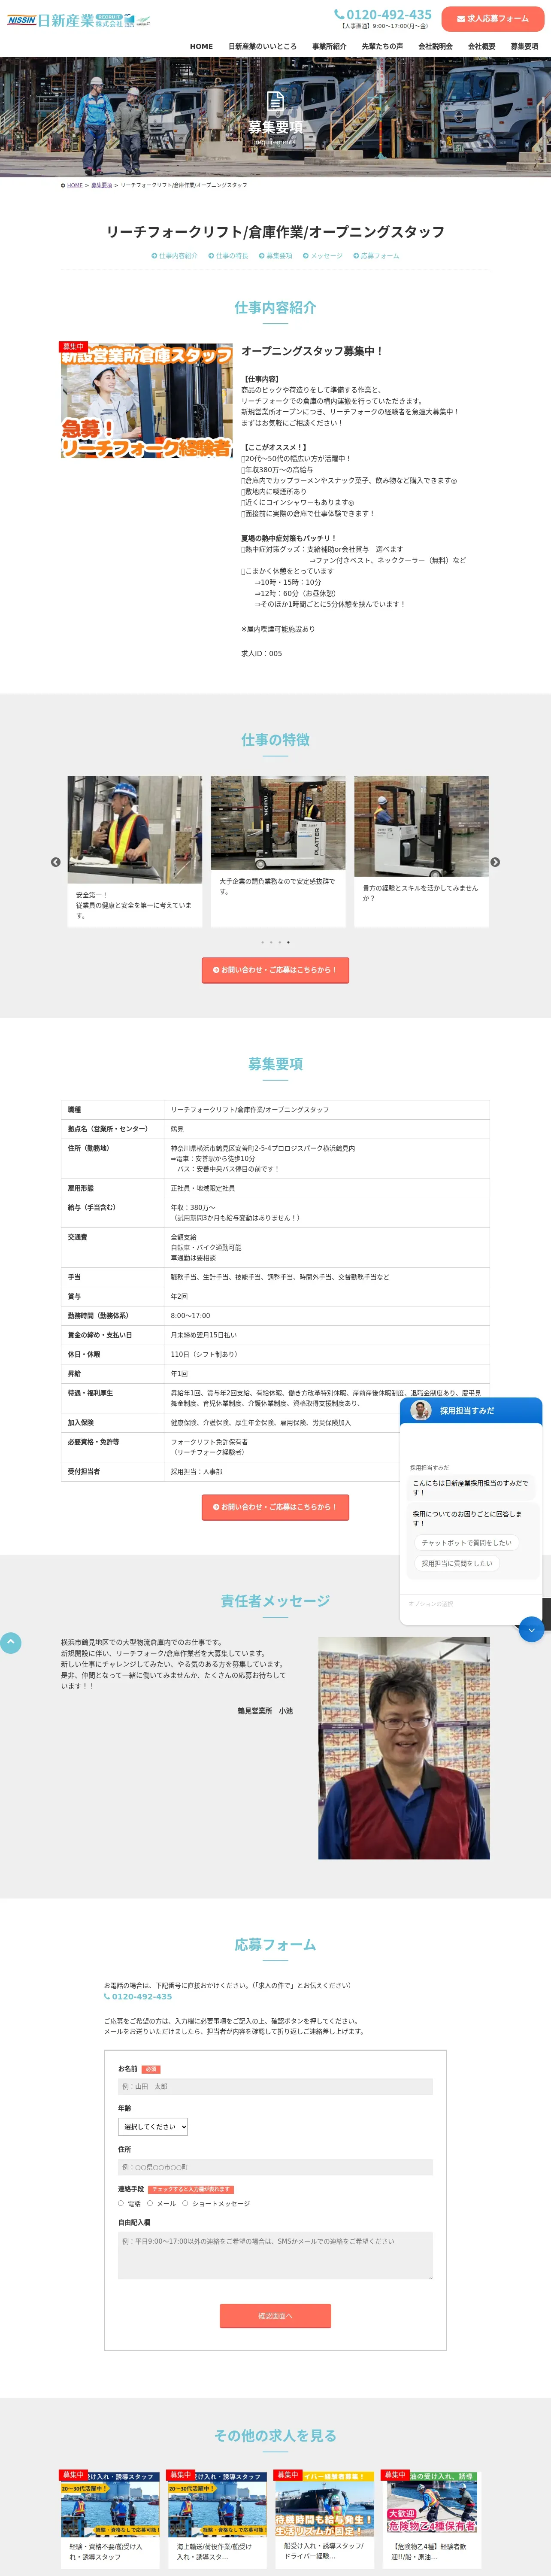Focus the 自由記入欄 textarea

[x=275, y=2257]
